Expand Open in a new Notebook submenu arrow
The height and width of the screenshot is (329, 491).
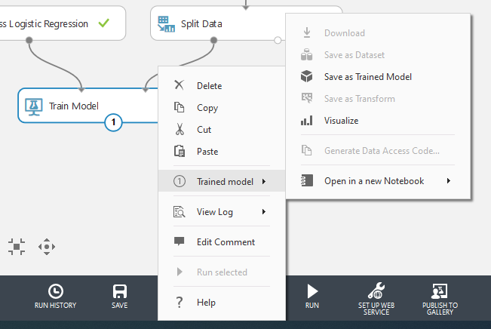[449, 181]
